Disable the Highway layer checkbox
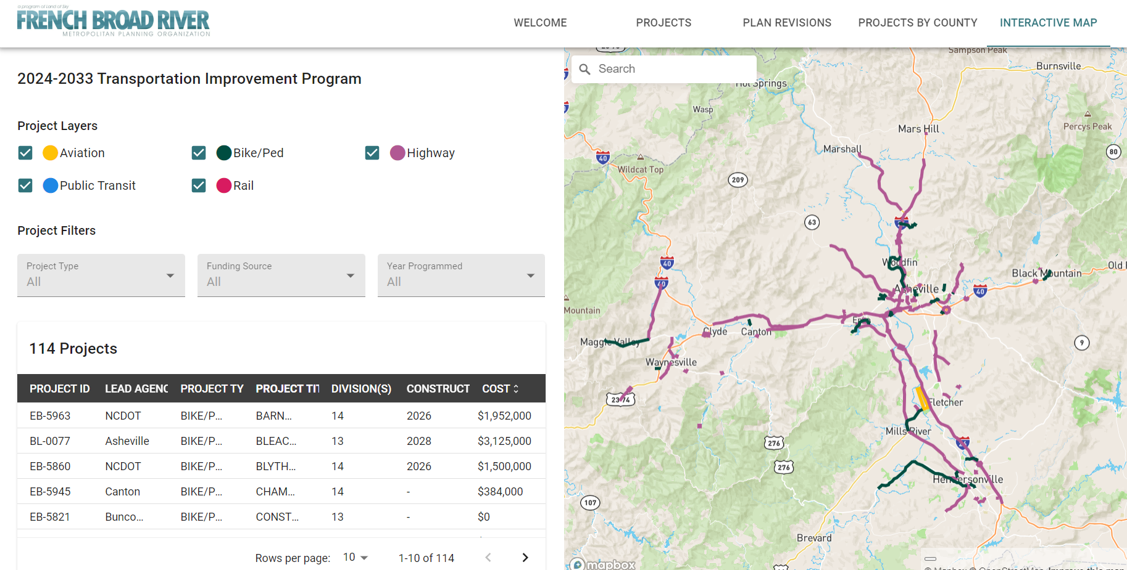Image resolution: width=1127 pixels, height=570 pixels. click(x=372, y=153)
